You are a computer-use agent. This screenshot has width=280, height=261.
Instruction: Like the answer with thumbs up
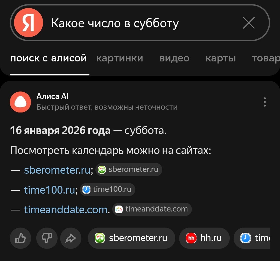pyautogui.click(x=20, y=238)
